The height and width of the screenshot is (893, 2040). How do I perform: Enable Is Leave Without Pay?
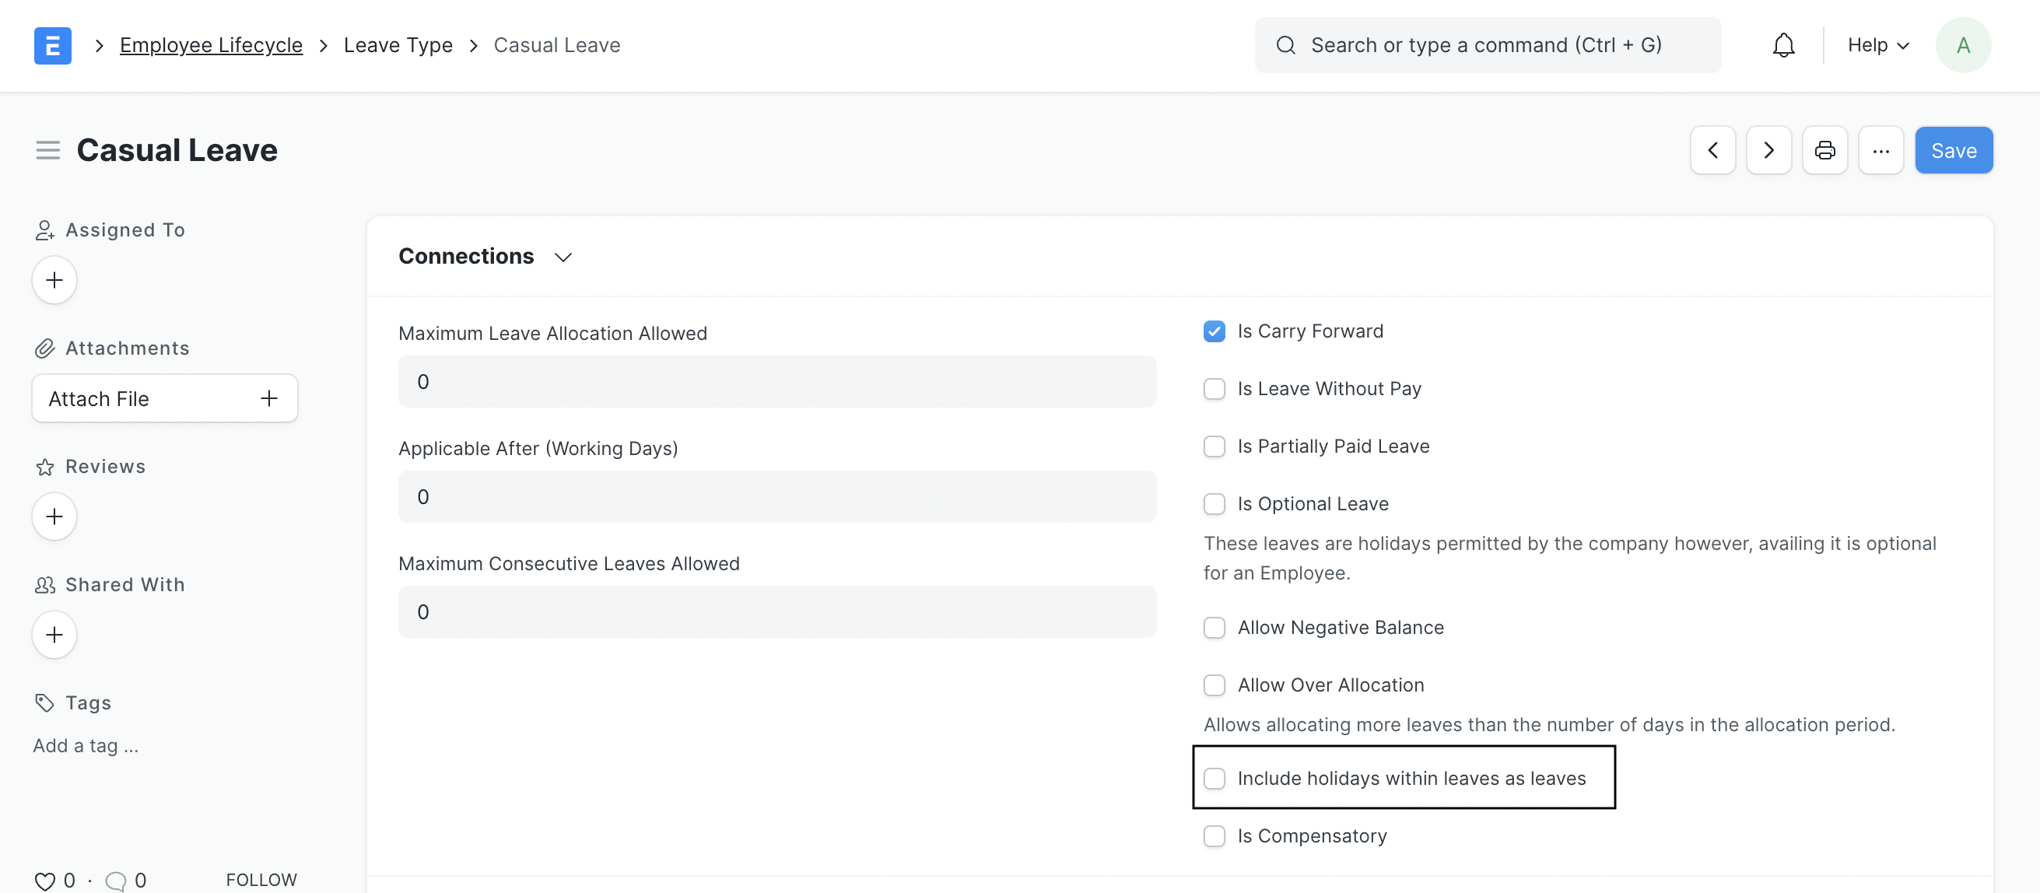[1214, 389]
